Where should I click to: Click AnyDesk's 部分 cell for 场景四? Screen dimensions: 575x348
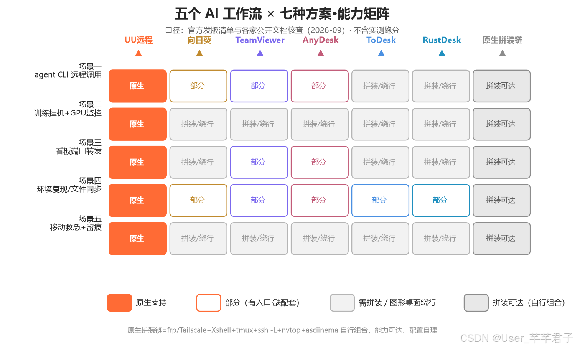tap(320, 200)
